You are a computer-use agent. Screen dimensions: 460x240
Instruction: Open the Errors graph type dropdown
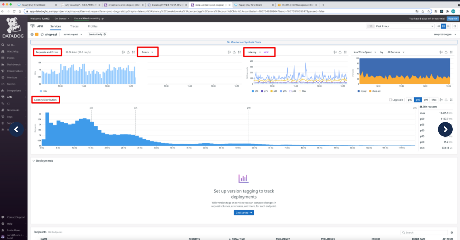pyautogui.click(x=147, y=52)
